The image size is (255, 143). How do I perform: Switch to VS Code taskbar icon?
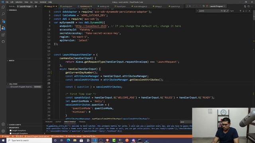point(94,140)
